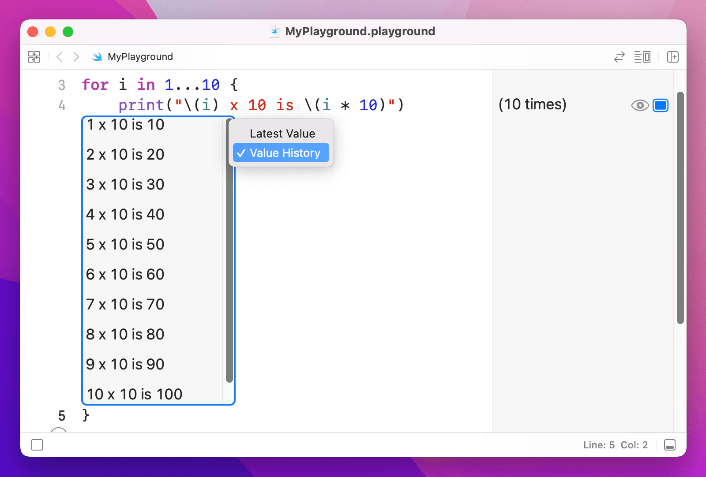Click the playground document icon in the title bar

click(274, 31)
